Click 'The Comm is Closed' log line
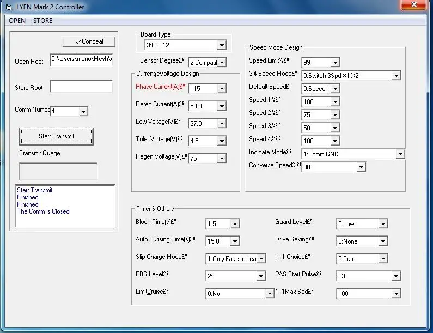This screenshot has width=433, height=333. [43, 211]
